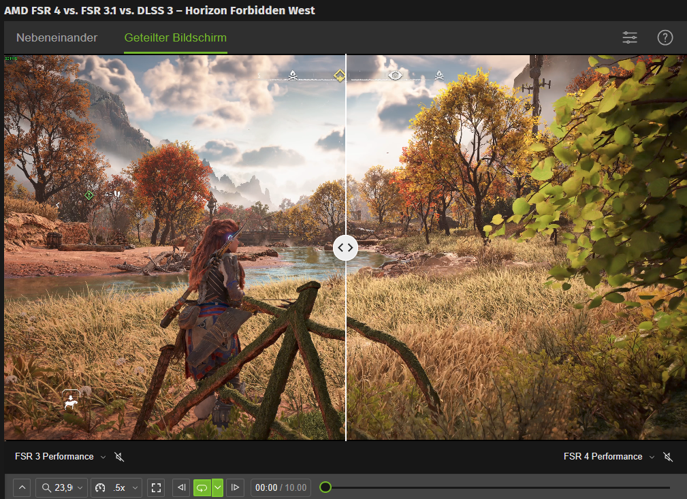The image size is (687, 499).
Task: Switch to the Nebeneinander tab
Action: tap(57, 37)
